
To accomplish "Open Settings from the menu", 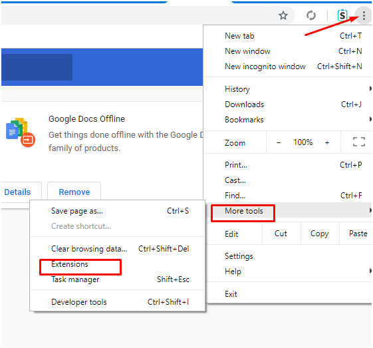I will tap(288, 256).
